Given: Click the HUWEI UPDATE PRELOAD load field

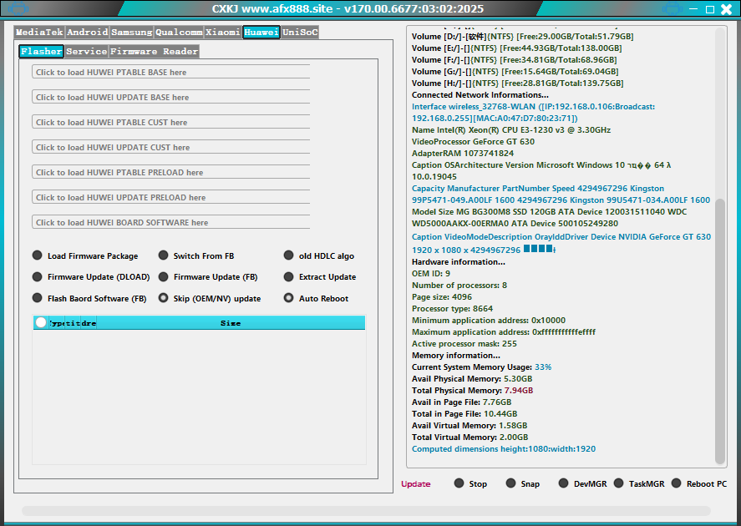Looking at the screenshot, I should pos(171,197).
